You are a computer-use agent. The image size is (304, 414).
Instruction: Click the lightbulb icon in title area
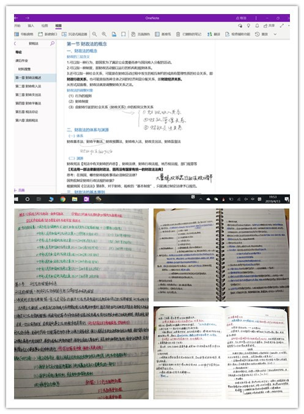[248, 26]
